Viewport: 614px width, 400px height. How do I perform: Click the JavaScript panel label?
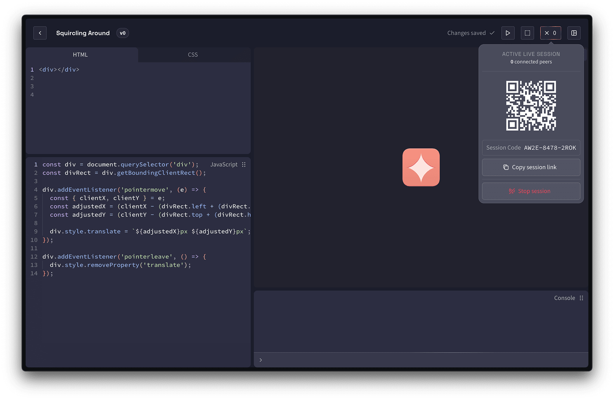(224, 165)
